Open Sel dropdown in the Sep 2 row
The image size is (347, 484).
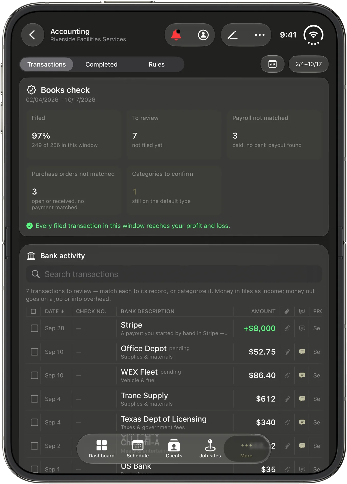tap(317, 446)
